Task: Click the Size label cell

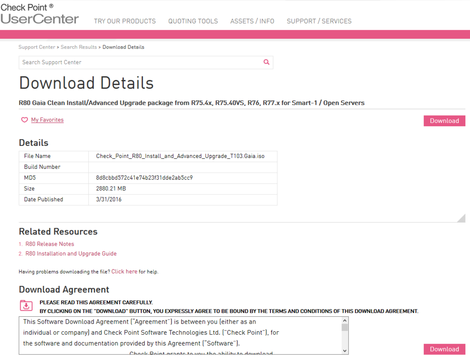Action: tap(54, 189)
